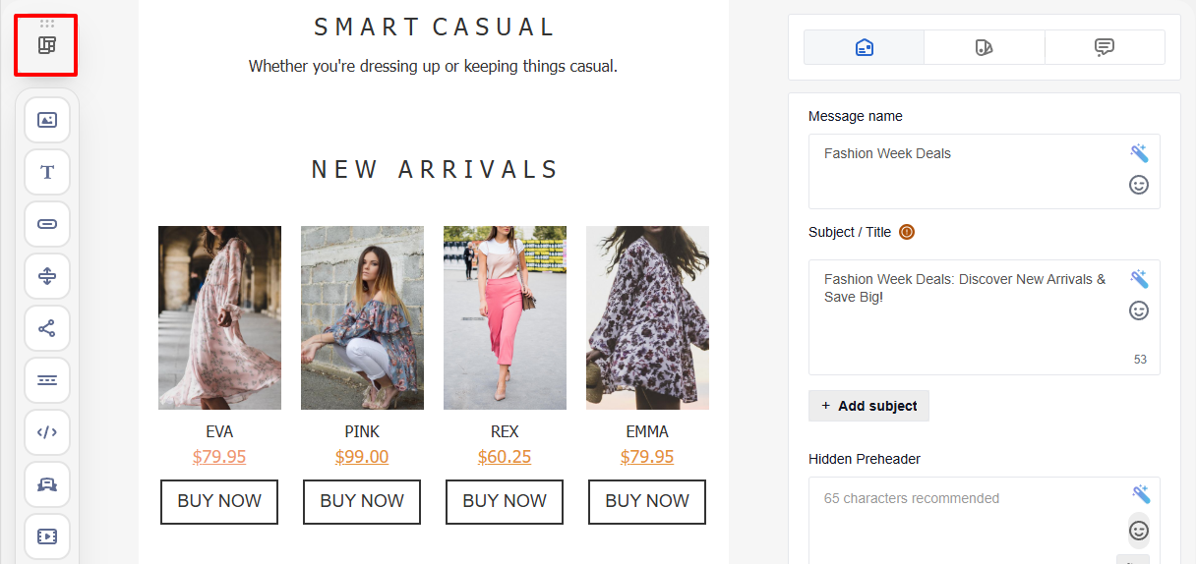1196x564 pixels.
Task: Open the REX $60.25 price link
Action: [x=505, y=457]
